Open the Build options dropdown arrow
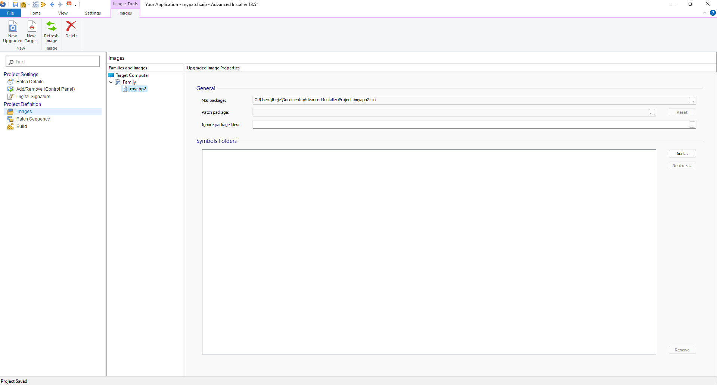Viewport: 717px width, 385px height. 29,4
